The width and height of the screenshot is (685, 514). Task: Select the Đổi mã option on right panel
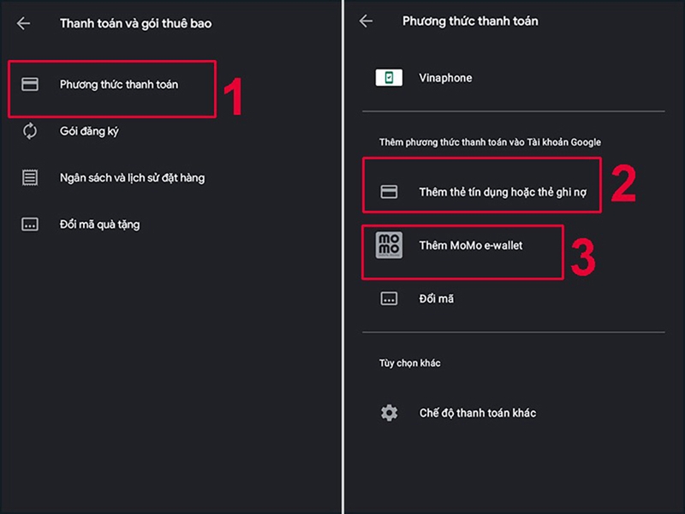point(437,298)
